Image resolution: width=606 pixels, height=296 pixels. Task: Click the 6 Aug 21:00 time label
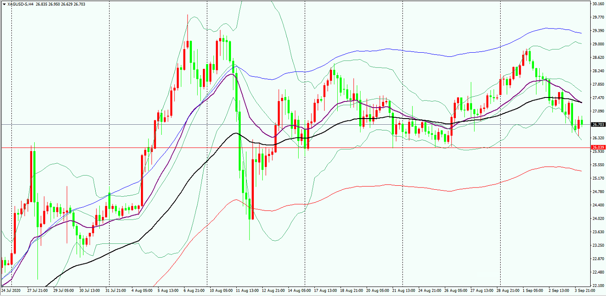(x=194, y=290)
